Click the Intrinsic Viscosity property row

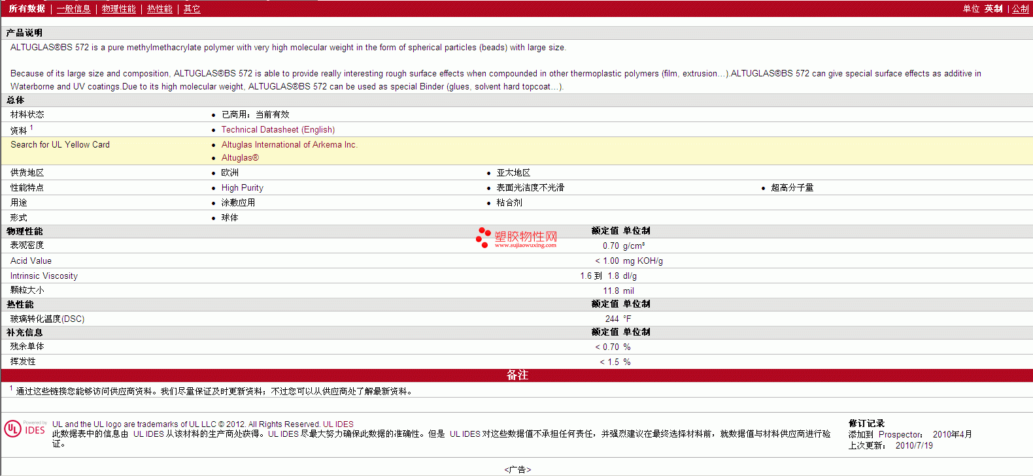(x=516, y=276)
